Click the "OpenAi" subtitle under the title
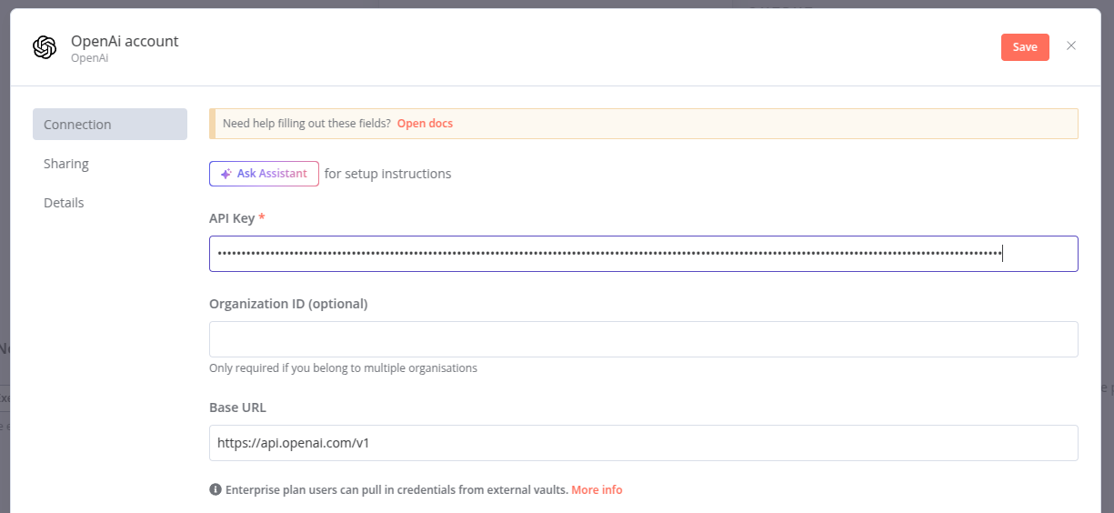Screen dimensions: 1114x513 (90, 58)
